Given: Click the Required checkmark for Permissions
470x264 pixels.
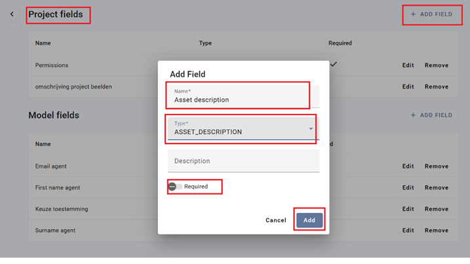Looking at the screenshot, I should [333, 64].
